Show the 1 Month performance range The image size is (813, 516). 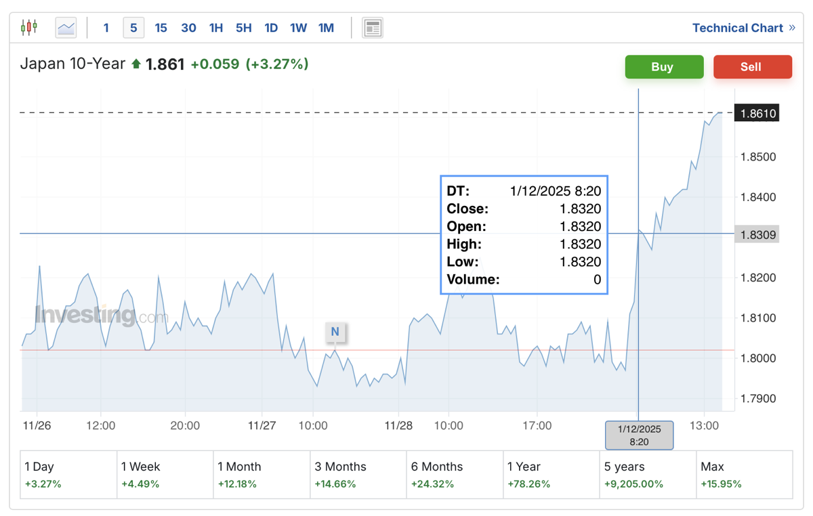pyautogui.click(x=262, y=475)
